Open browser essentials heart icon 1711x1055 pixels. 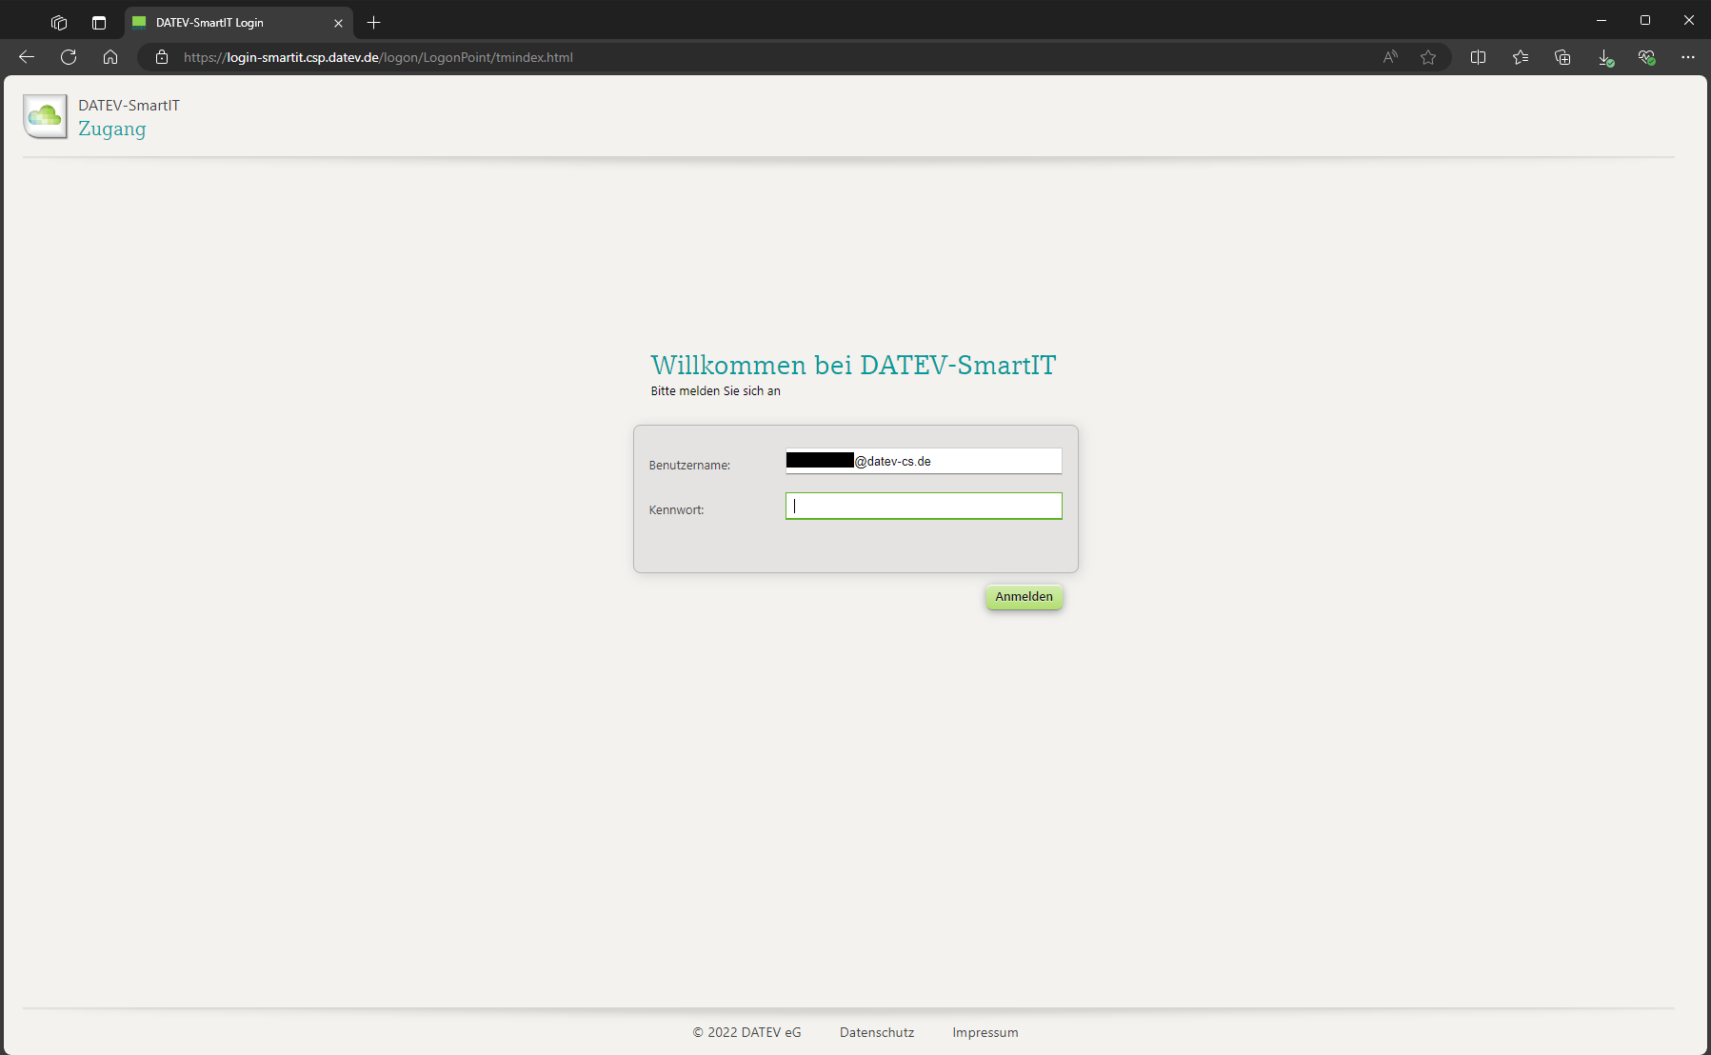click(x=1646, y=57)
